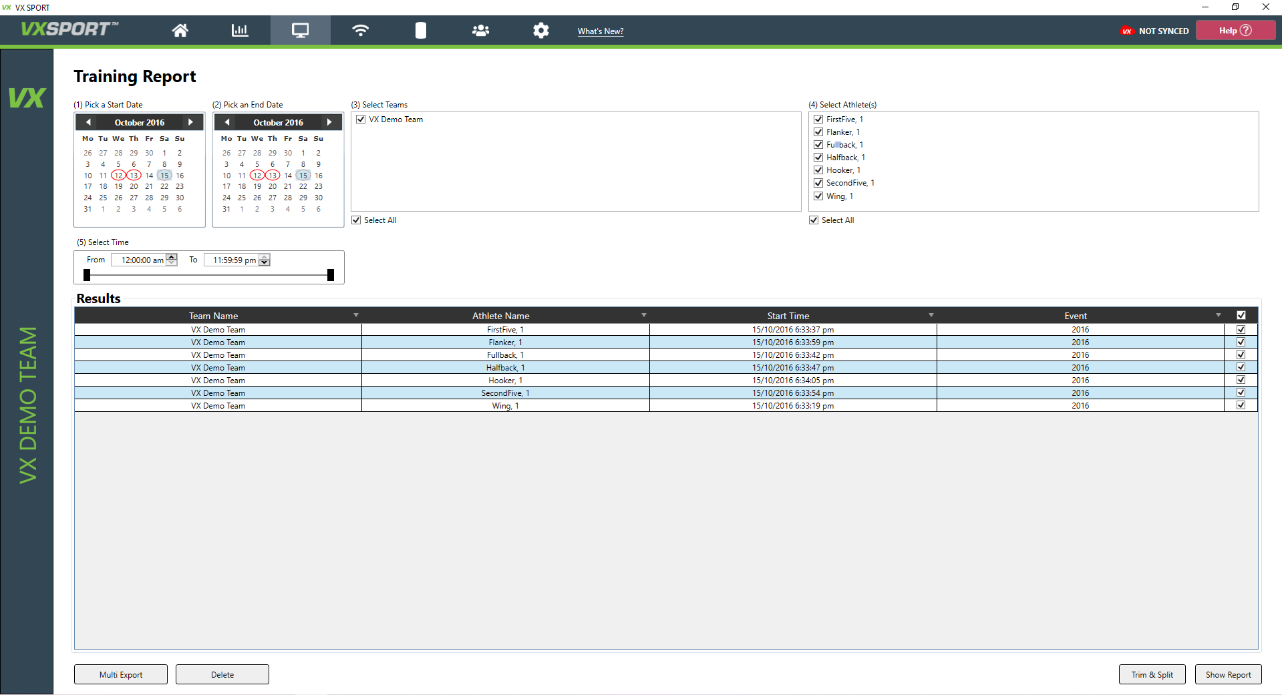Screen dimensions: 1282x695
Task: Click the left handle of time range slider
Action: click(x=87, y=275)
